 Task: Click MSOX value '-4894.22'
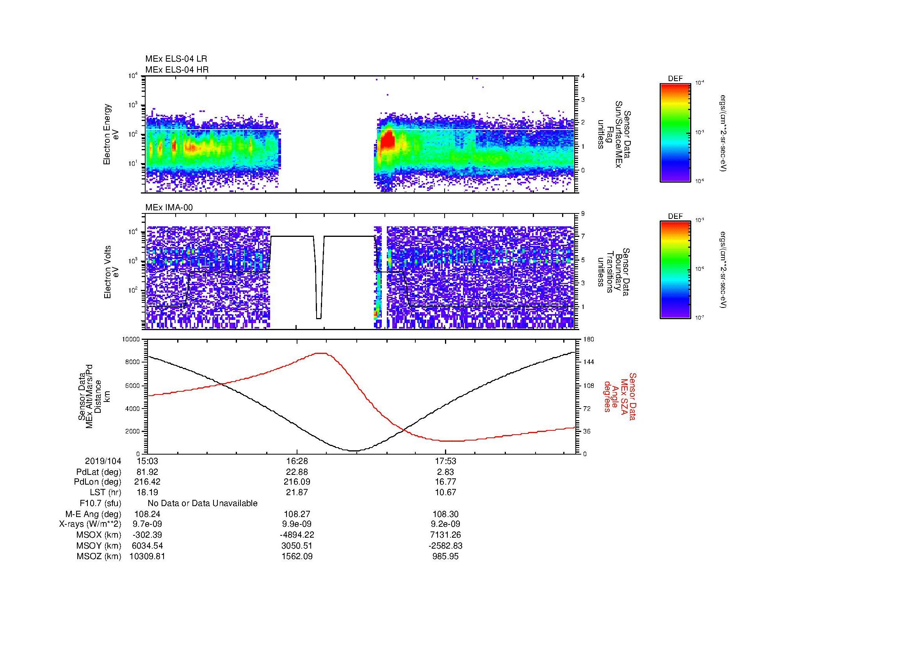click(297, 535)
